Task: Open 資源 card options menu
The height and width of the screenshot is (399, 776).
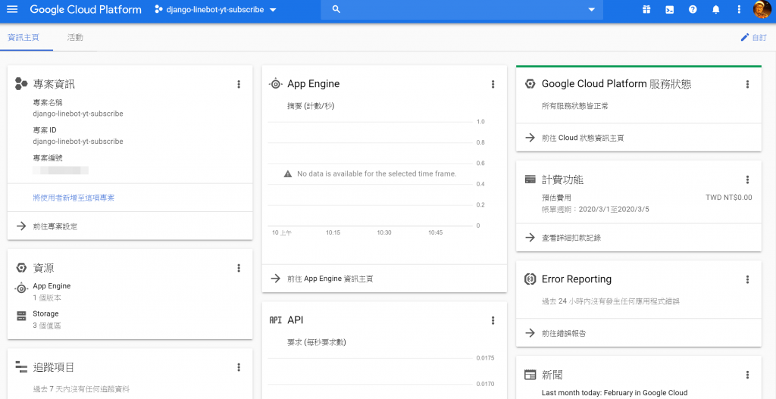Action: click(x=239, y=268)
